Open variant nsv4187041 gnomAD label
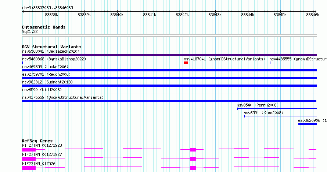Screen dimensions: 327x172 point(224,59)
